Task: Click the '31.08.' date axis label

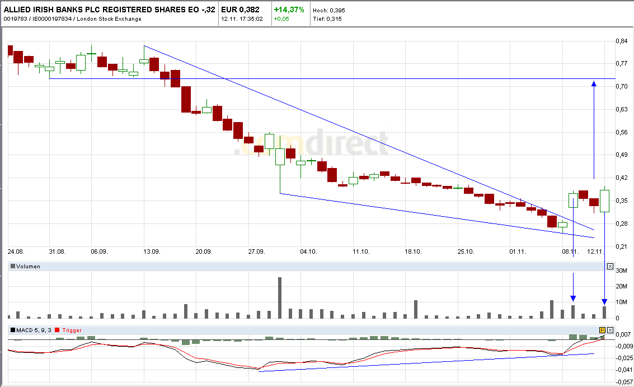Action: tap(58, 251)
